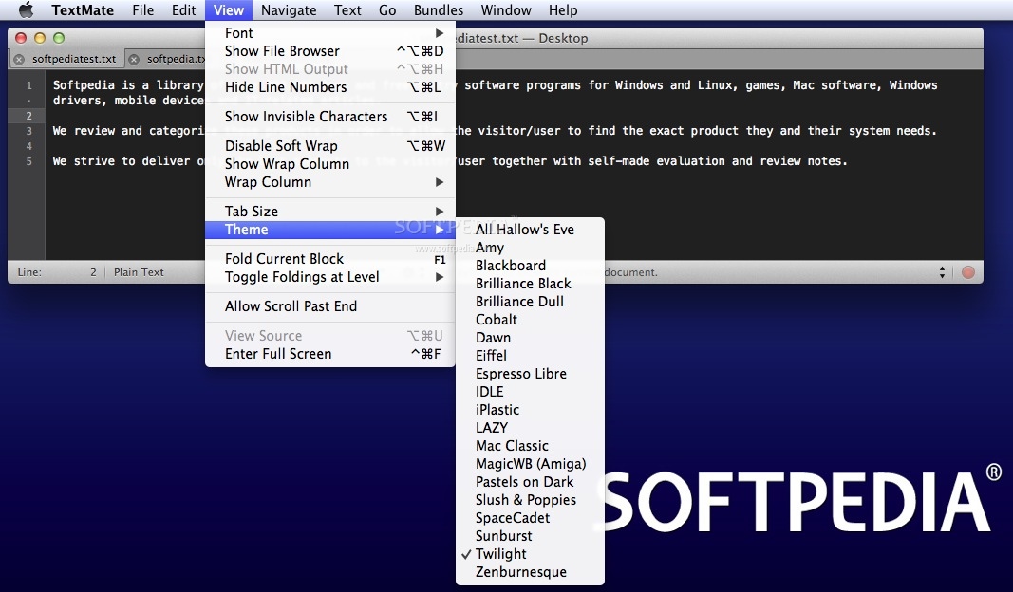The height and width of the screenshot is (592, 1013).
Task: Open the Help menu
Action: pyautogui.click(x=563, y=10)
